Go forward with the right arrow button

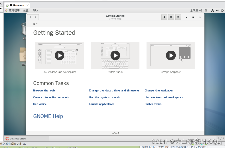(36, 17)
